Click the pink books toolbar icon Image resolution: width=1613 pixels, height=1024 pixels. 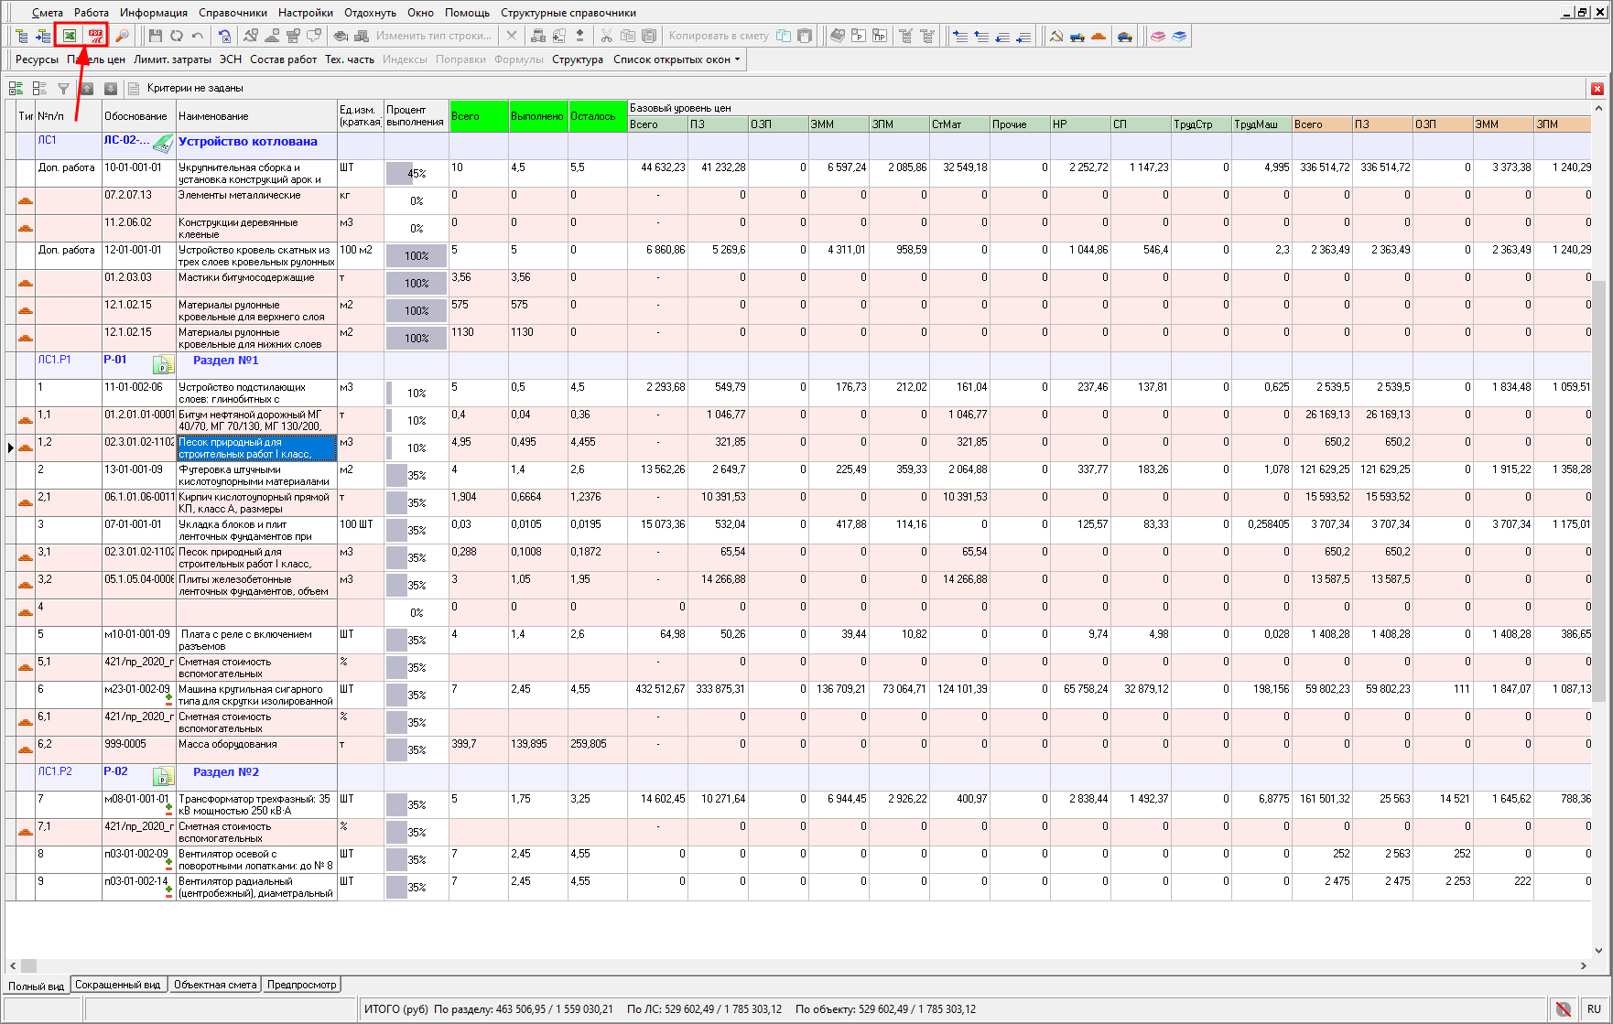click(x=1158, y=36)
